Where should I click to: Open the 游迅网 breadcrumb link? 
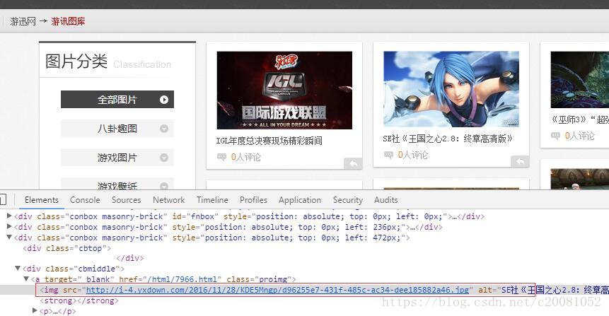click(23, 21)
